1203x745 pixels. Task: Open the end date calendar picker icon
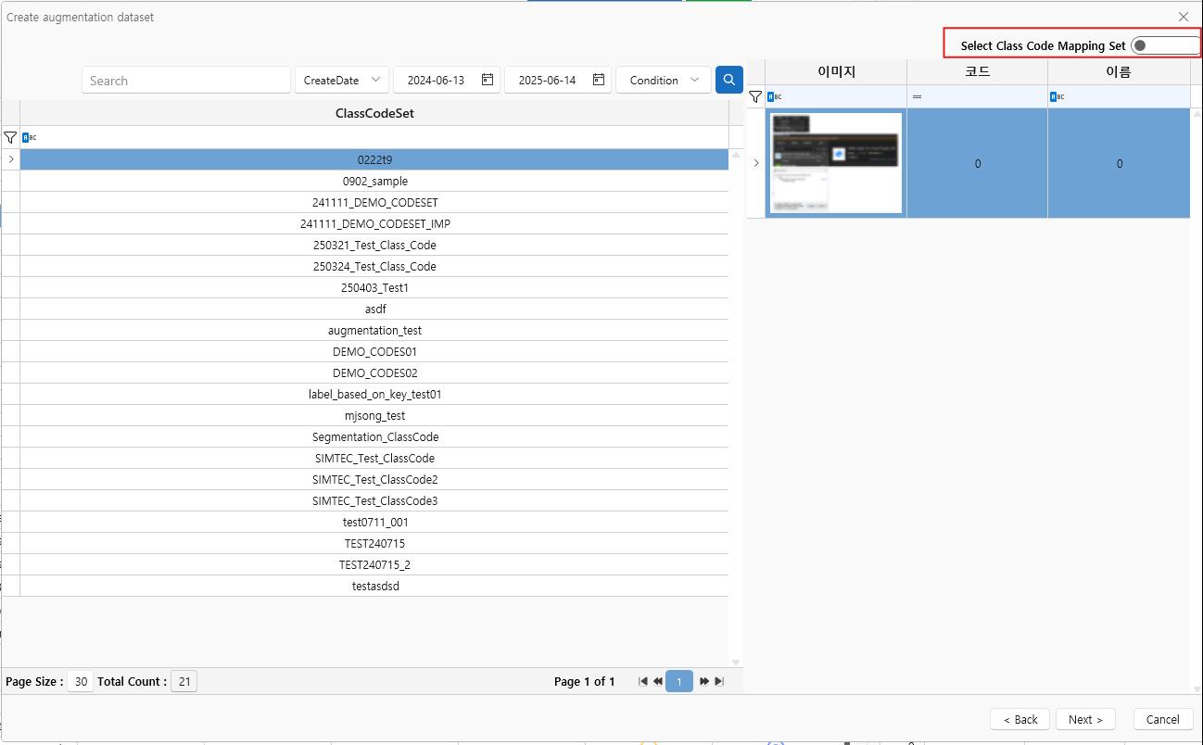599,80
